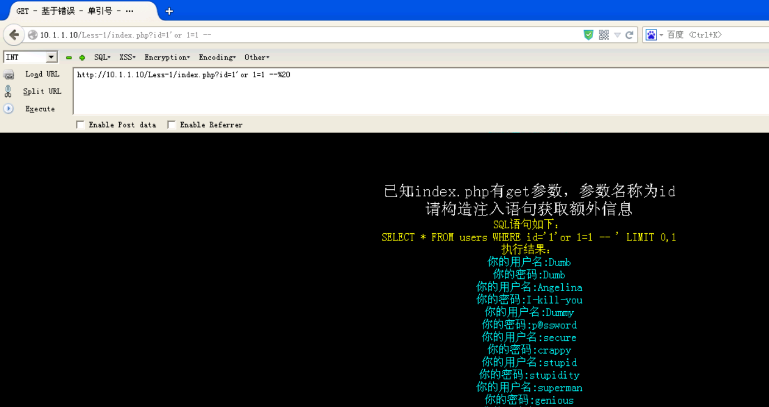
Task: Click the label SQL语句如下
Action: click(x=526, y=224)
